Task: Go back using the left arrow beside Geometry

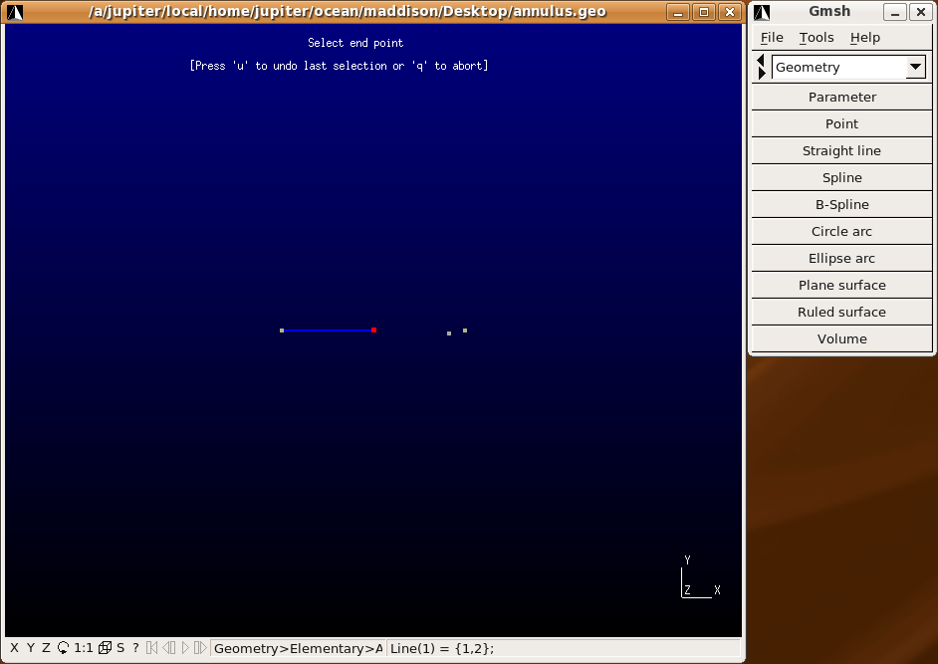Action: (762, 61)
